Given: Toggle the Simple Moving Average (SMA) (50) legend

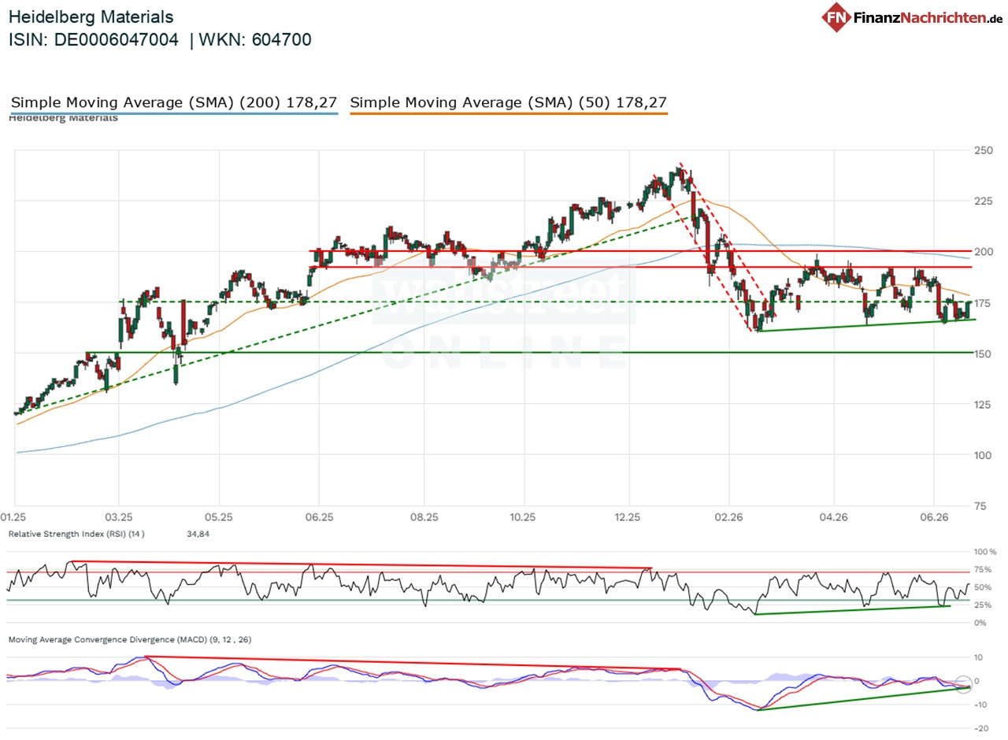Looking at the screenshot, I should [x=509, y=102].
